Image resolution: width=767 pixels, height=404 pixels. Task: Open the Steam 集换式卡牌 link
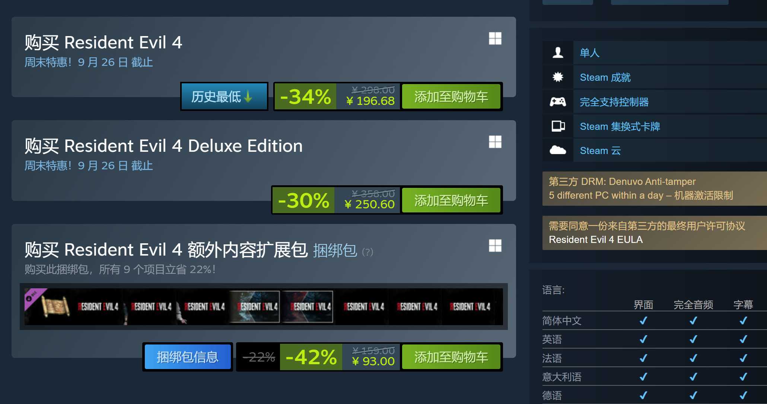pyautogui.click(x=620, y=126)
